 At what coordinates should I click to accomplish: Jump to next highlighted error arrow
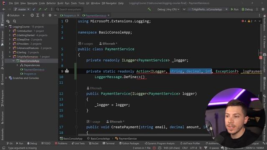point(259,21)
